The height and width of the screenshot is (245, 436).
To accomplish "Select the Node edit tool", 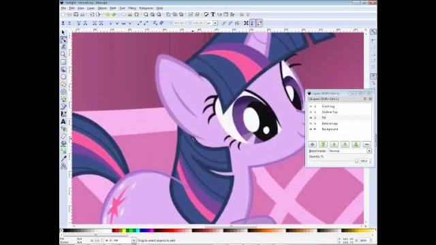I will pyautogui.click(x=63, y=39).
